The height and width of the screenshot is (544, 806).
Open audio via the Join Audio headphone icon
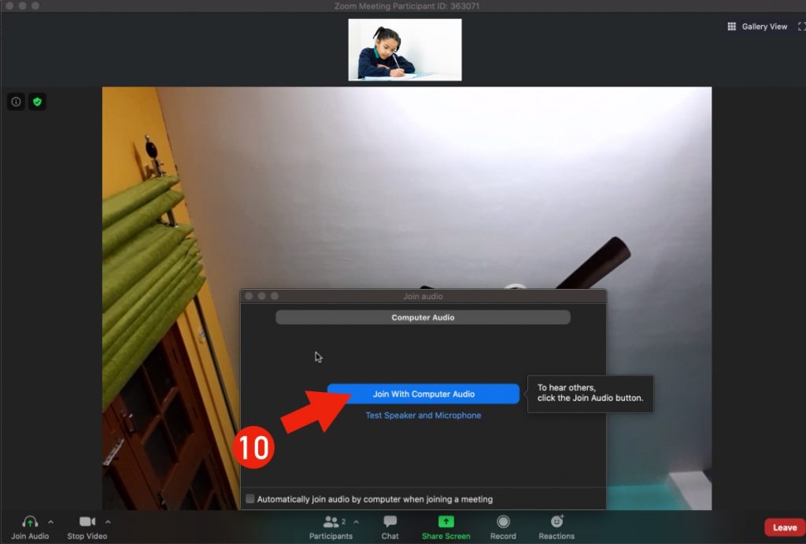tap(29, 521)
